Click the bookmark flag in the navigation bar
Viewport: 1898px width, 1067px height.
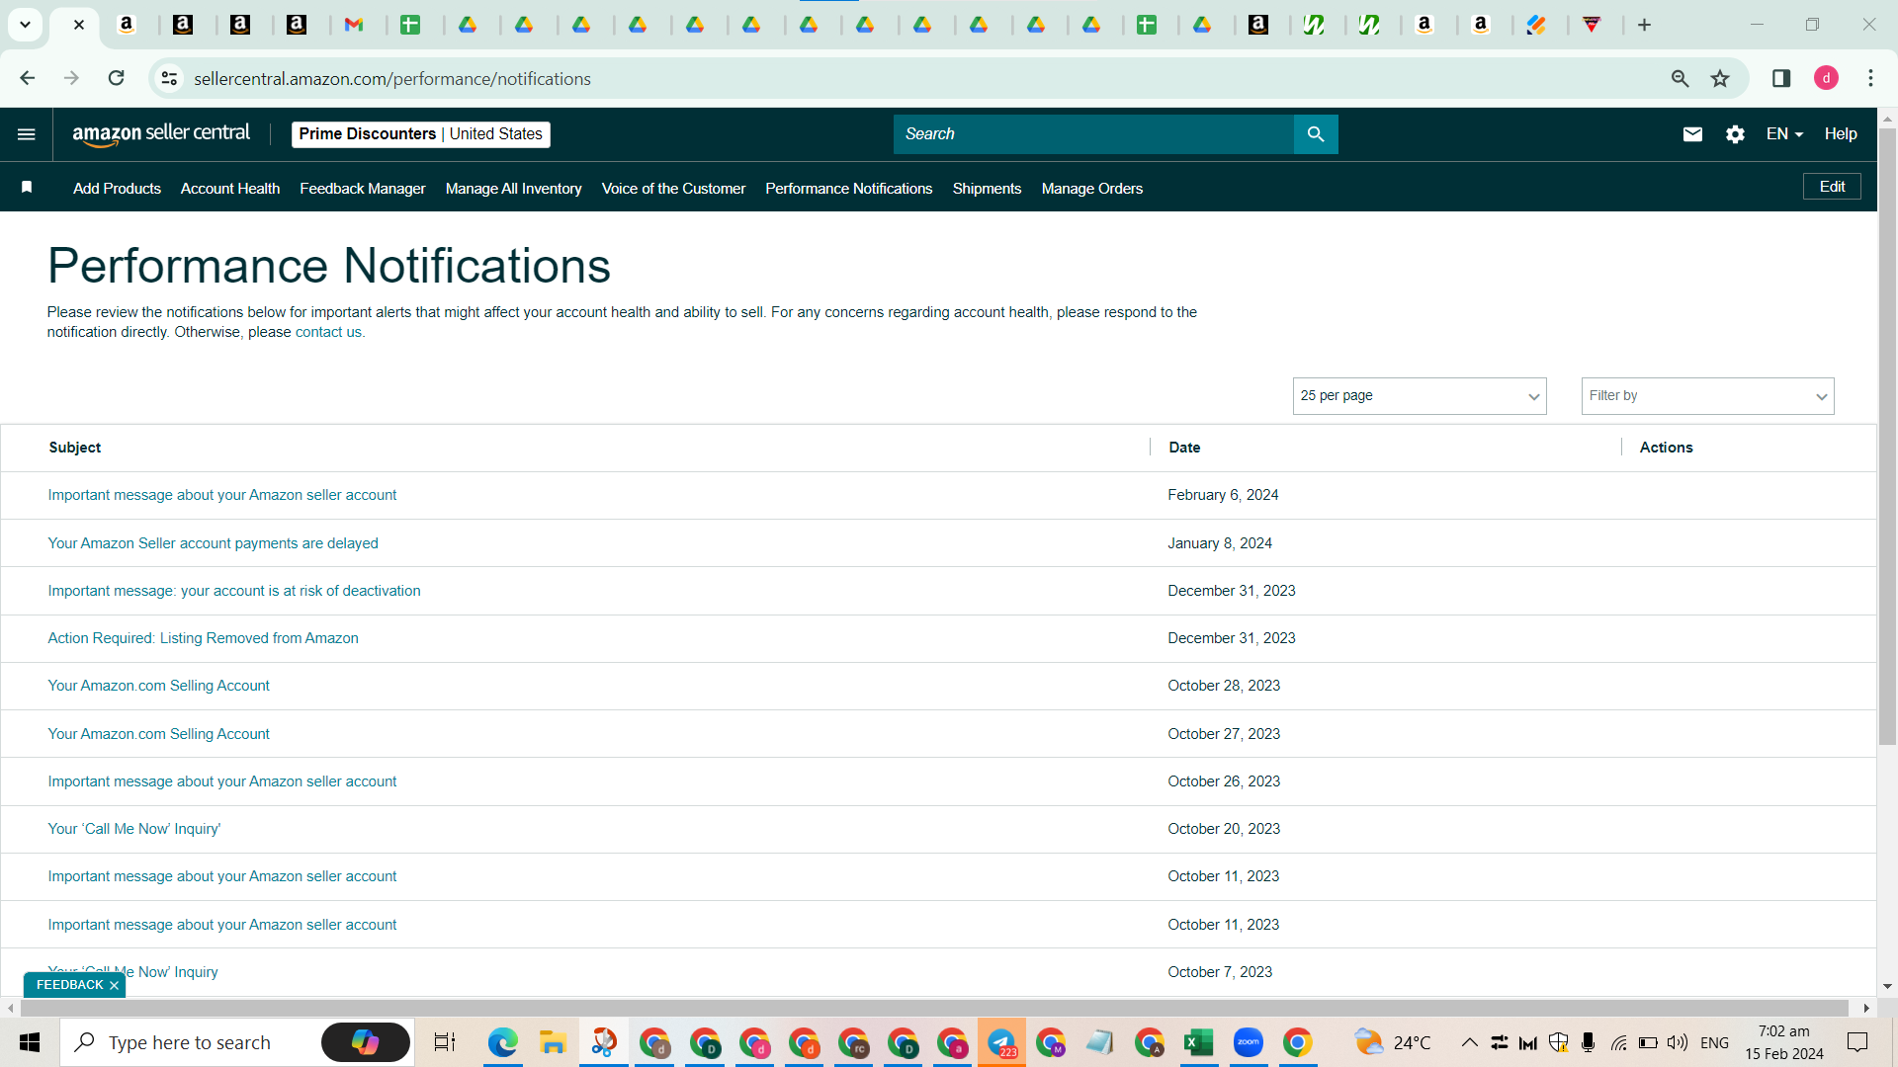[27, 188]
